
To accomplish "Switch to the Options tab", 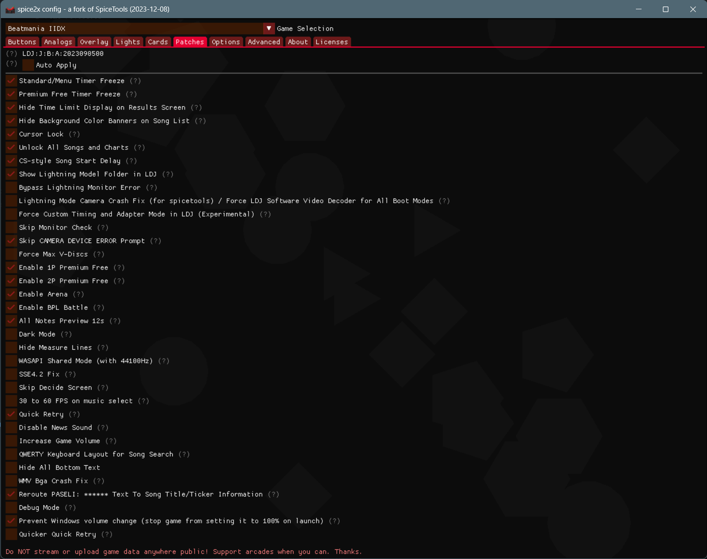I will [226, 42].
